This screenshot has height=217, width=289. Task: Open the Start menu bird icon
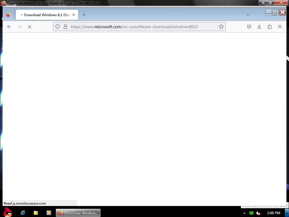[8, 212]
